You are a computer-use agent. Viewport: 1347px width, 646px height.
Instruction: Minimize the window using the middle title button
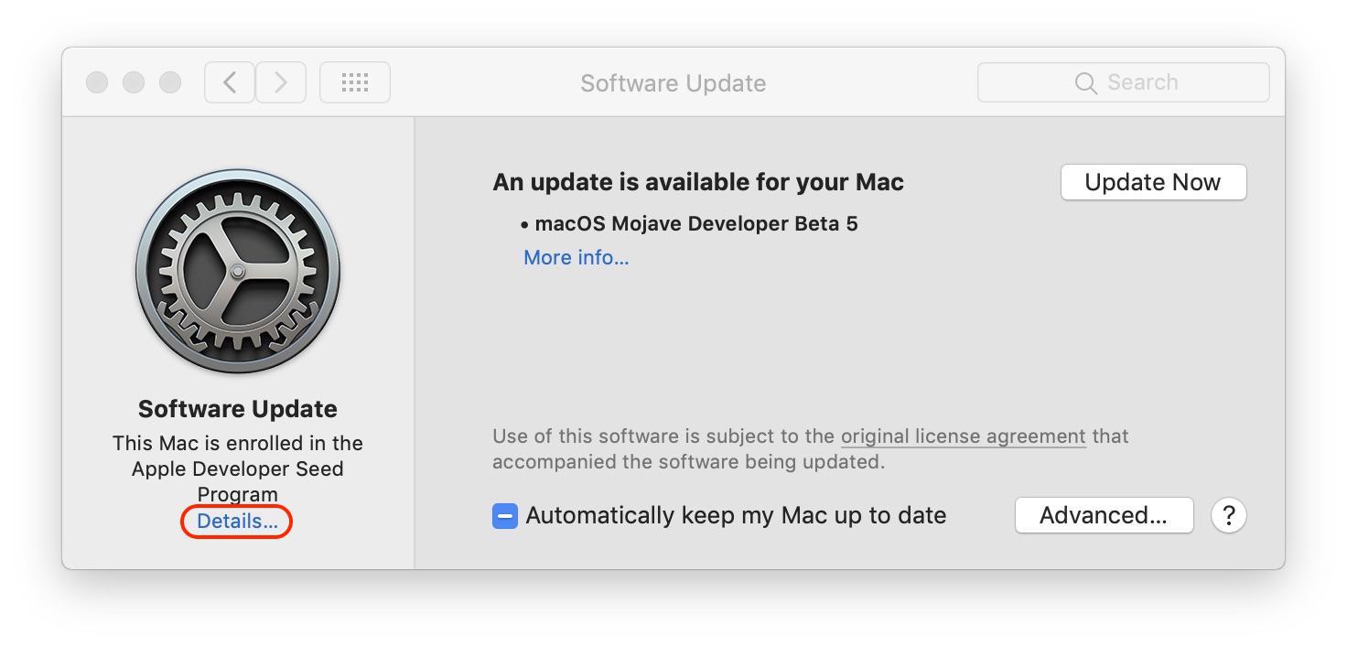134,82
